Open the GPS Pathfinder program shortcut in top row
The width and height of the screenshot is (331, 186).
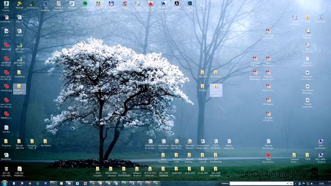pyautogui.click(x=46, y=6)
